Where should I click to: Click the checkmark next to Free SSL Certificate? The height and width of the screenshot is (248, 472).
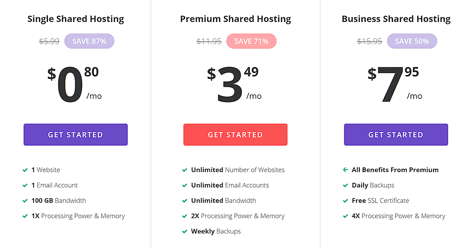[345, 201]
